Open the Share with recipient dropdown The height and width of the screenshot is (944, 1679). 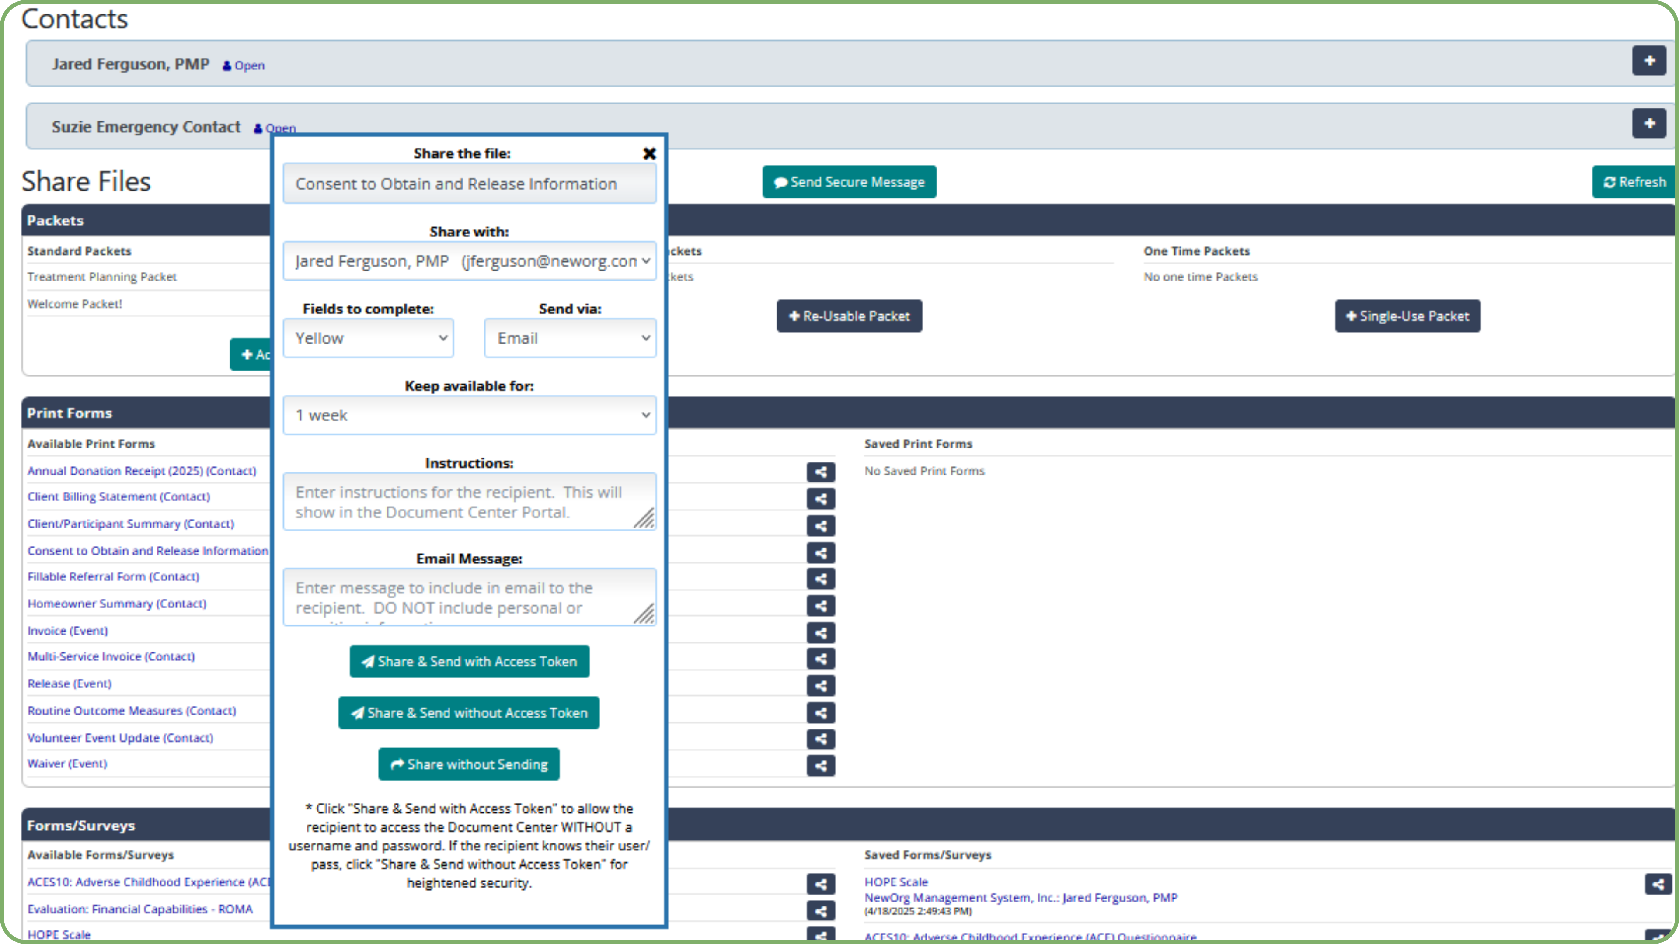(469, 261)
